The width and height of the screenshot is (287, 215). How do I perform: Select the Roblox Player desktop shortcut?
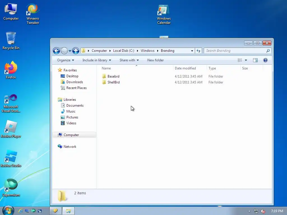point(11,129)
